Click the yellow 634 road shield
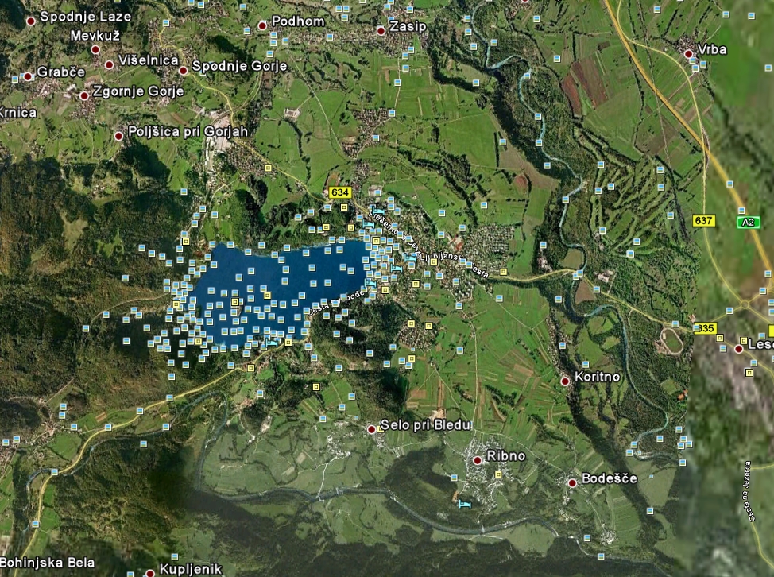This screenshot has width=774, height=577. tap(339, 192)
